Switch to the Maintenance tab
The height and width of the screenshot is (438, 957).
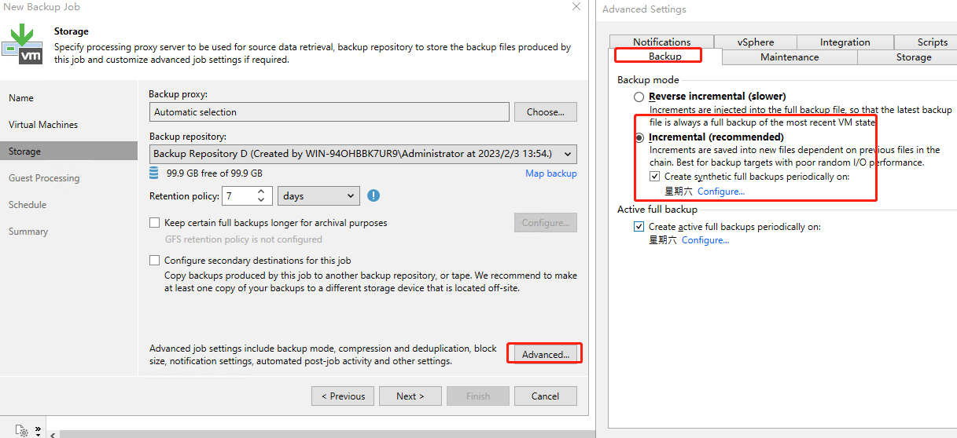point(790,57)
